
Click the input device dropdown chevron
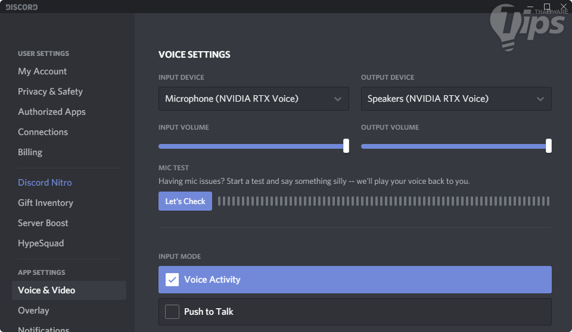pos(338,99)
